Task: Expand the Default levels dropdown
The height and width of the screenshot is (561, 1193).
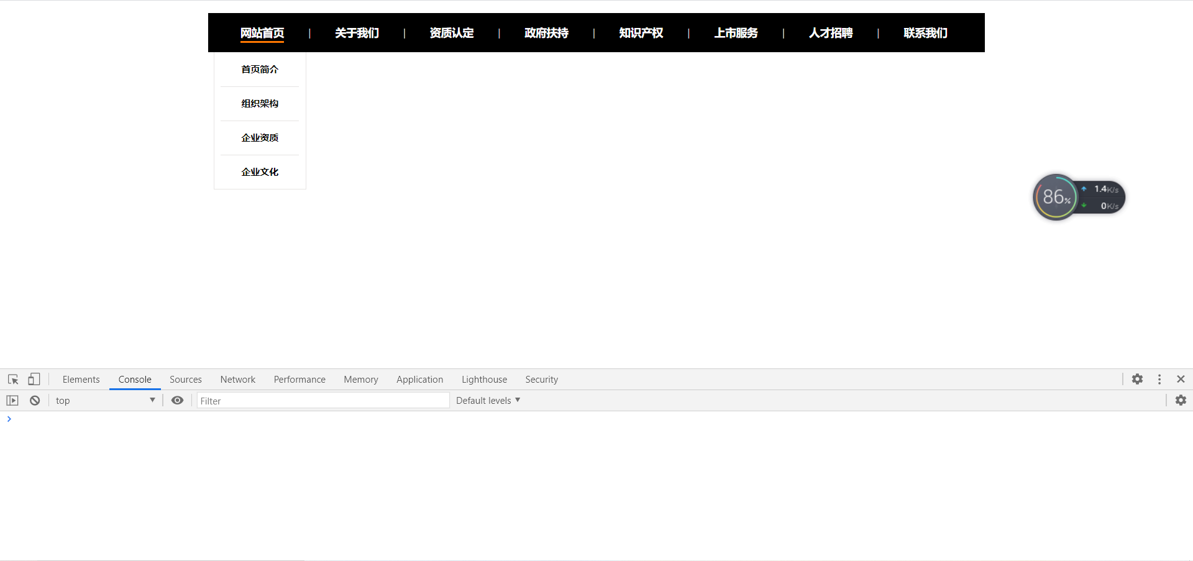Action: [x=488, y=401]
